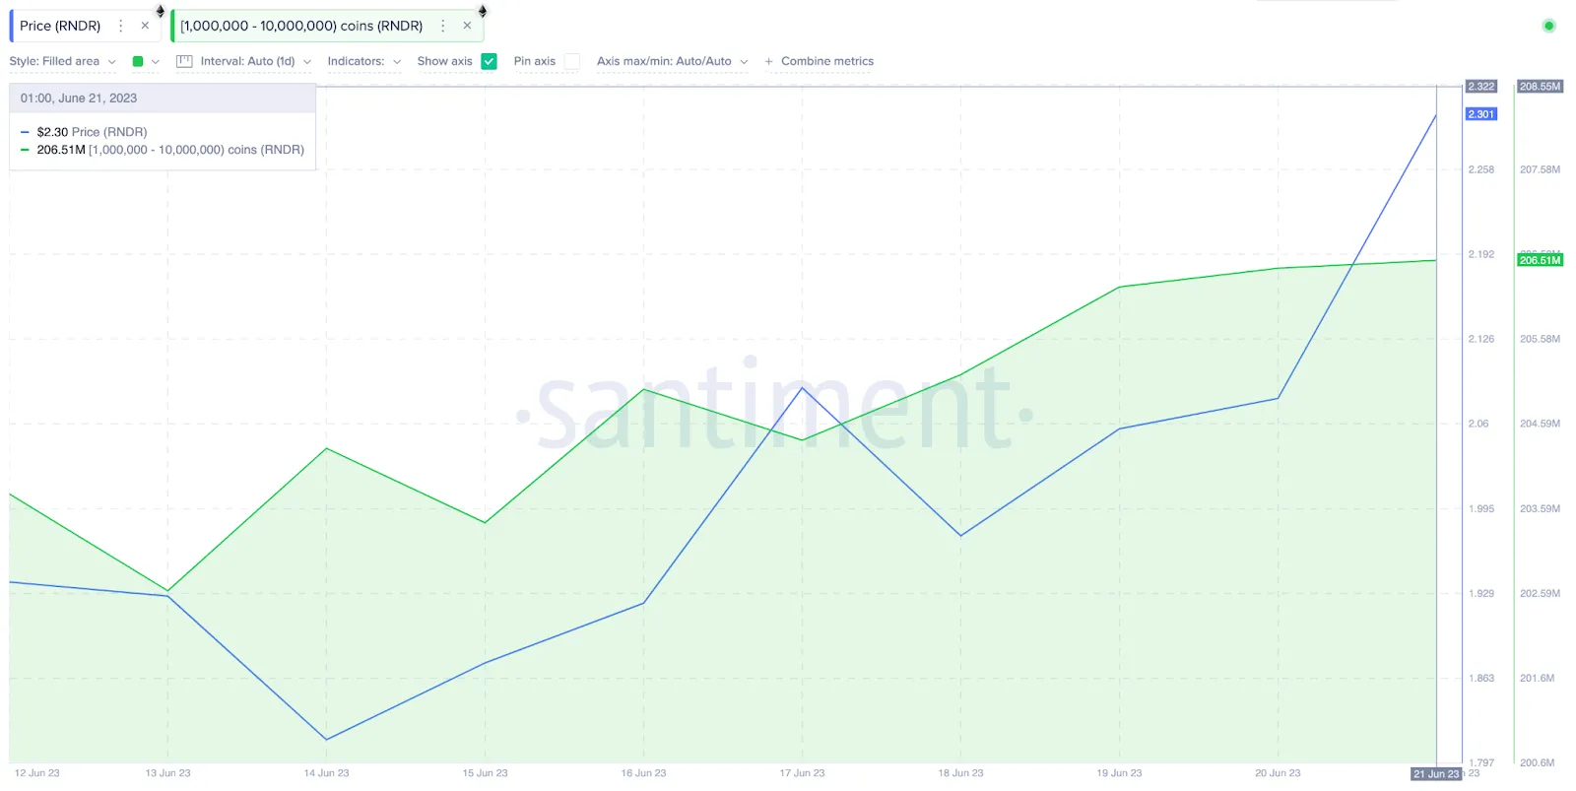Click the 21 Jun 23 date marker
This screenshot has width=1576, height=791.
[x=1436, y=774]
